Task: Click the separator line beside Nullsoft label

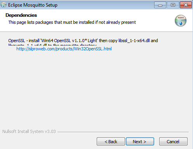Action: point(123,132)
